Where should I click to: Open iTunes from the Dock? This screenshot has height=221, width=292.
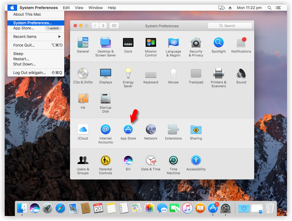[187, 208]
